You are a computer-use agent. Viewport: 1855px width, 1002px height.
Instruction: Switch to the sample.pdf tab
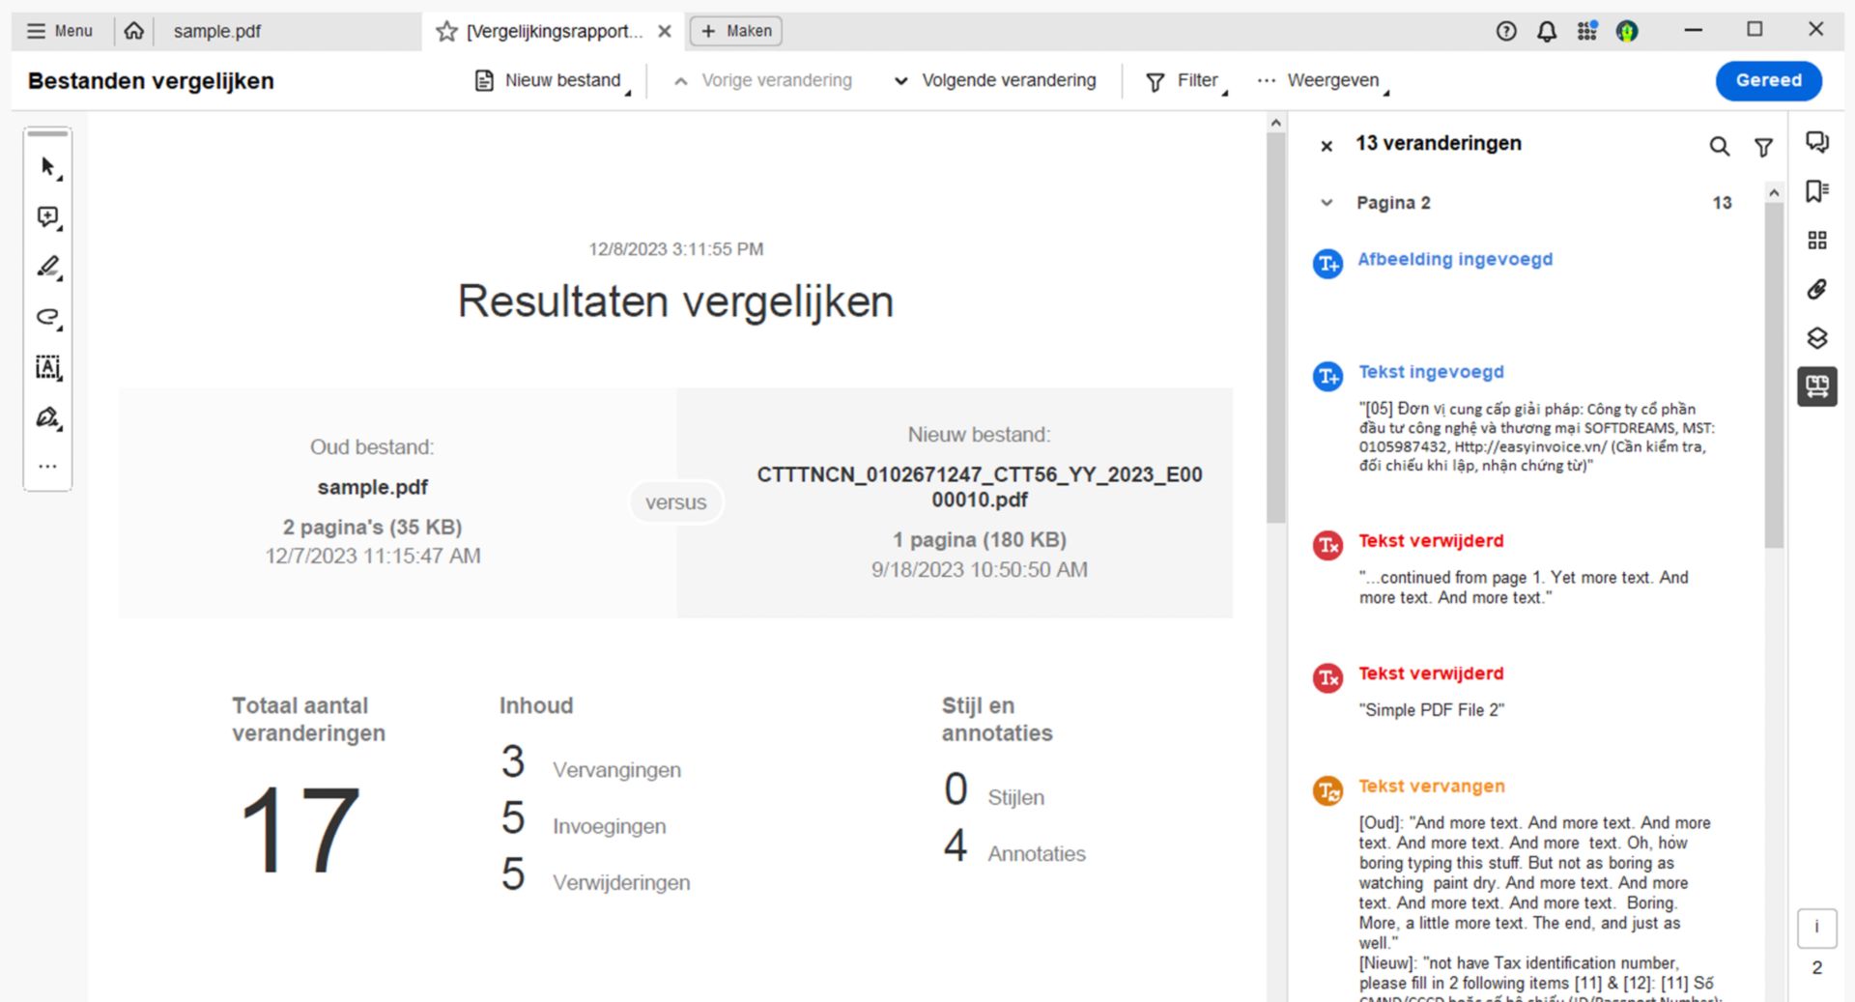pos(217,31)
